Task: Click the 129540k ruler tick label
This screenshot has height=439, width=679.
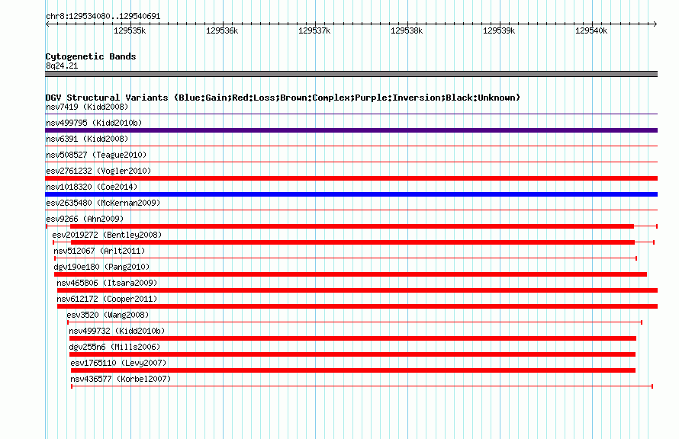Action: click(x=591, y=30)
